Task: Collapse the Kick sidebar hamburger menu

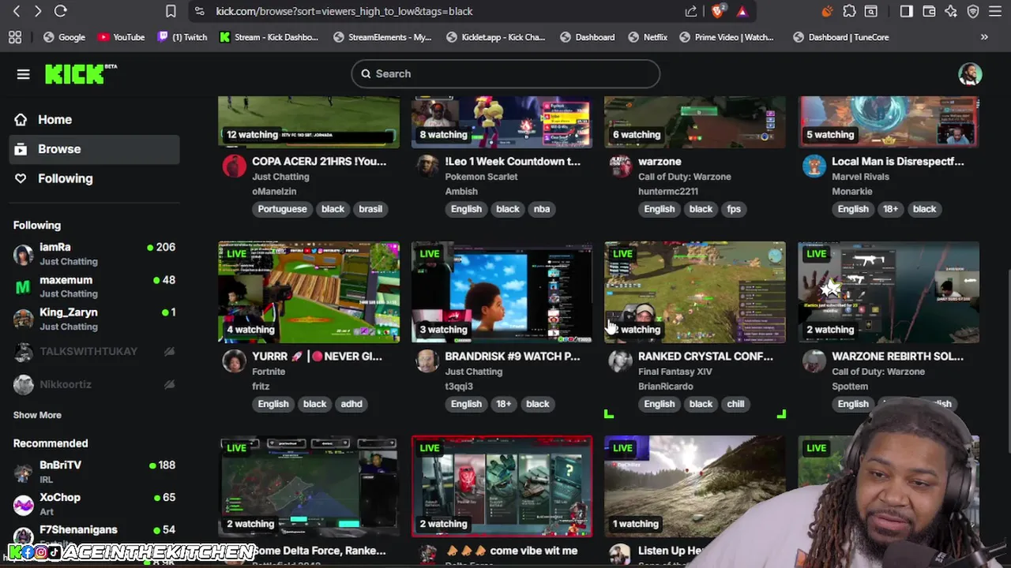Action: [x=23, y=74]
